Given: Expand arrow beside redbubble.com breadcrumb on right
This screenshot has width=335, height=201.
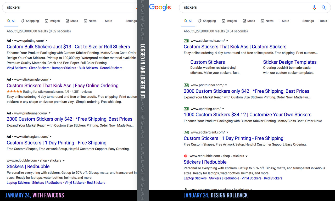Looking at the screenshot, I should (247, 156).
